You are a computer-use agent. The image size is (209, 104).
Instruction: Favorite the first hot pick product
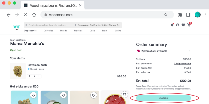coord(33,95)
